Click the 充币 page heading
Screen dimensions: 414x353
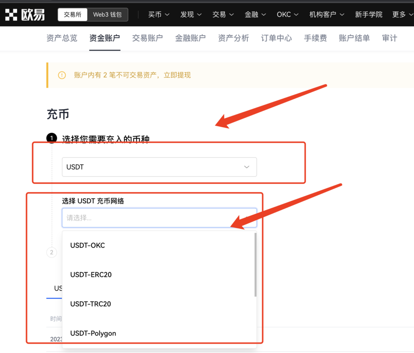click(x=58, y=114)
